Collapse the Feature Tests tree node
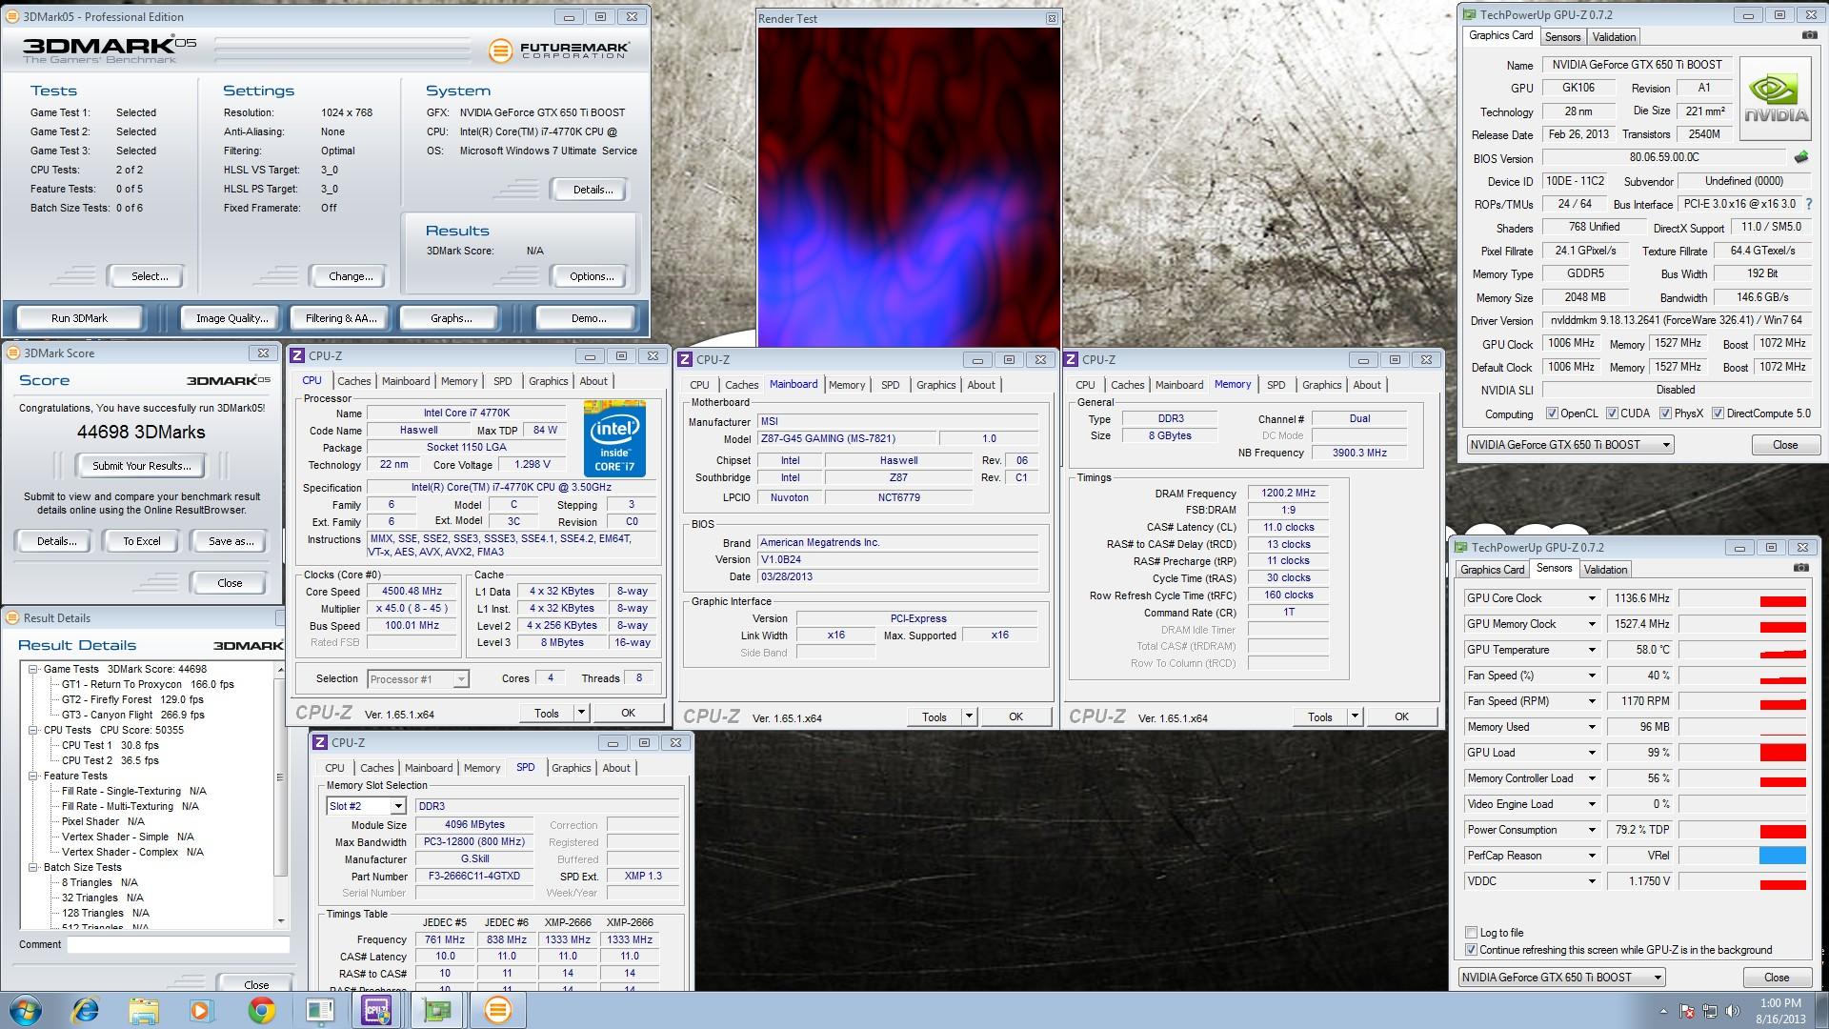Screen dimensions: 1829x1029 coord(33,776)
